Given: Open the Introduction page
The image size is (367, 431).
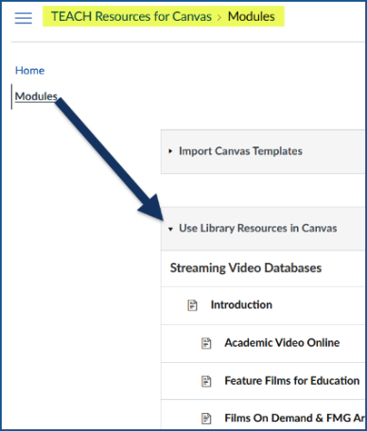Looking at the screenshot, I should (241, 304).
